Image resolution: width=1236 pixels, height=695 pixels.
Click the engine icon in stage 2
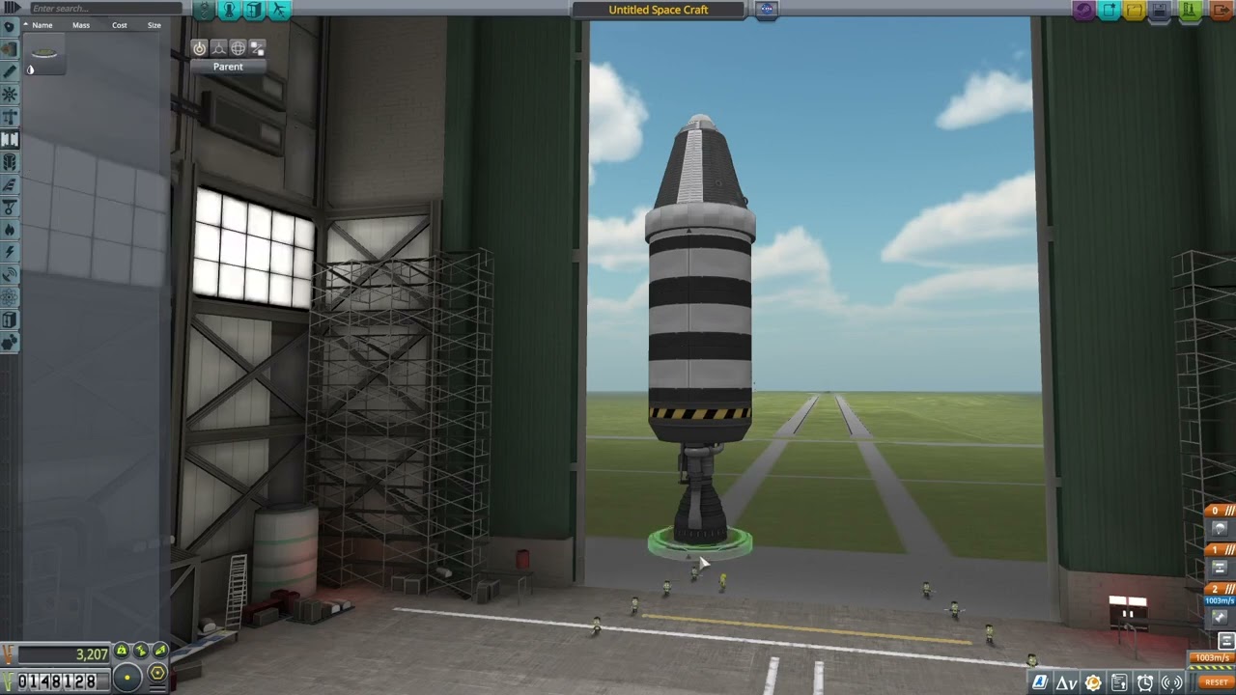click(x=1220, y=617)
